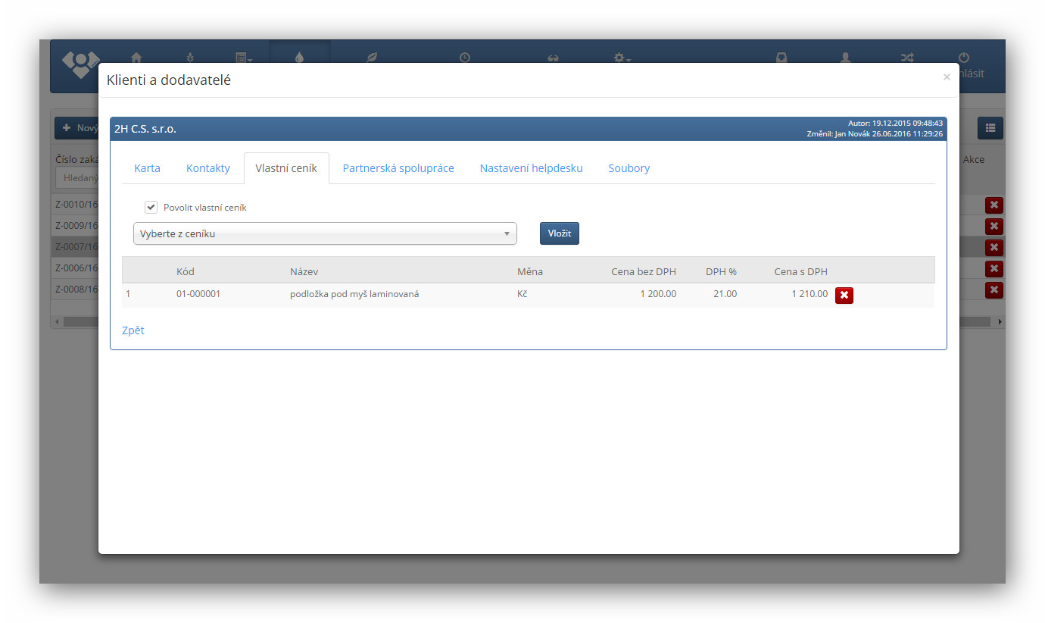Switch to the Kontakty tab
The image size is (1045, 623).
[207, 168]
